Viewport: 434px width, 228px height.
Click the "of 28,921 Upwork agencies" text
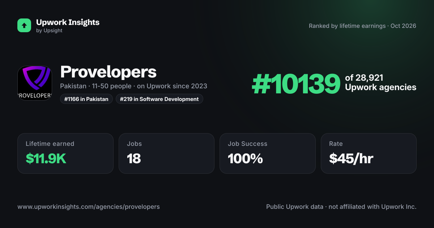pyautogui.click(x=380, y=83)
